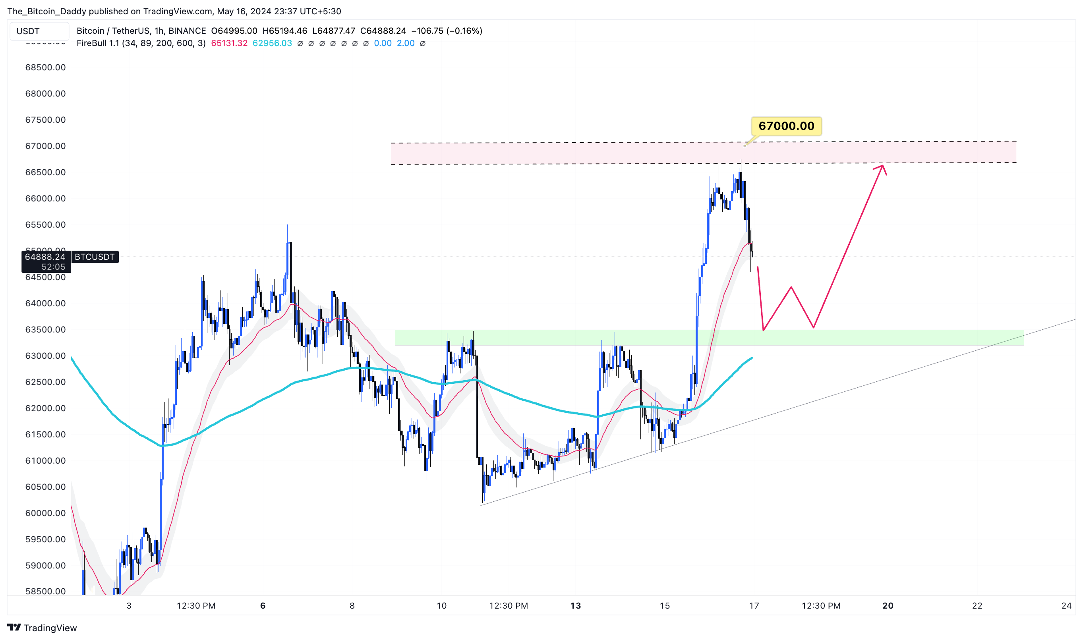Click the blue indicator value 0.00
This screenshot has height=640, width=1083.
point(383,43)
